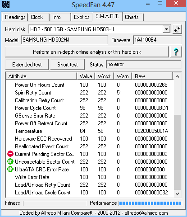
Task: Click green OK icon for Uncorrectable Sector Count
Action: click(x=10, y=161)
